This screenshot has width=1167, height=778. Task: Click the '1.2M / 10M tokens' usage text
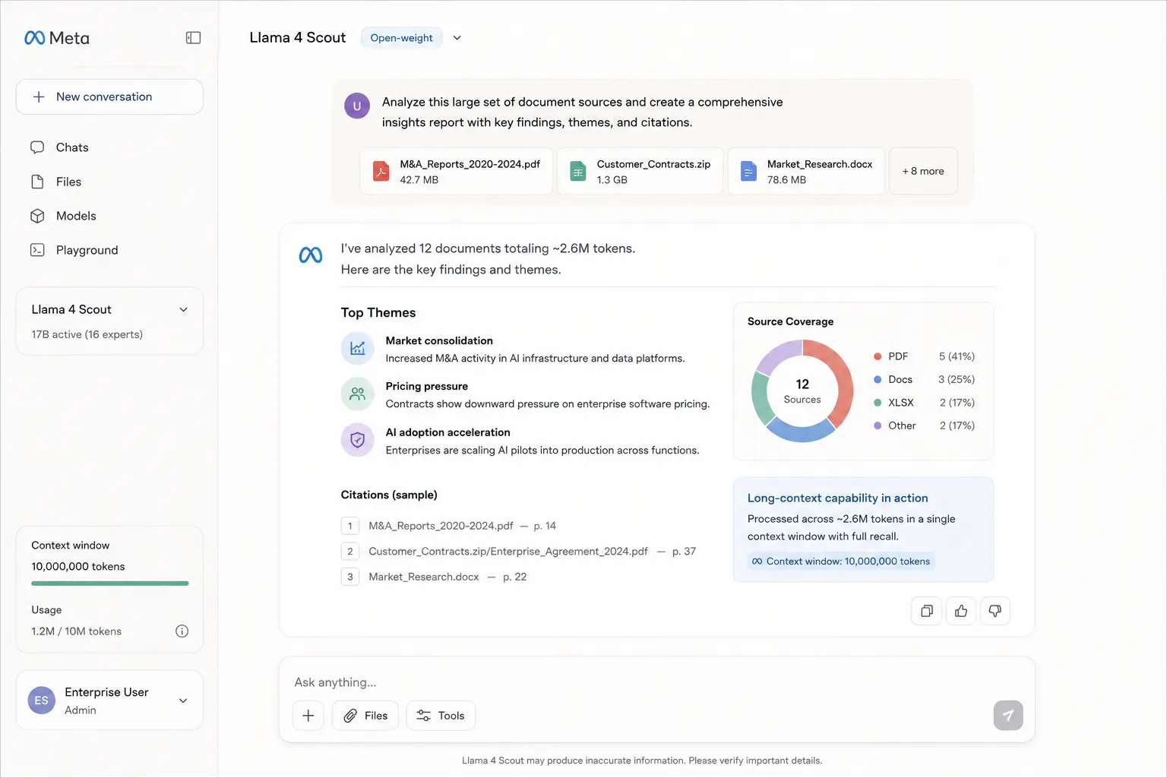tap(77, 631)
